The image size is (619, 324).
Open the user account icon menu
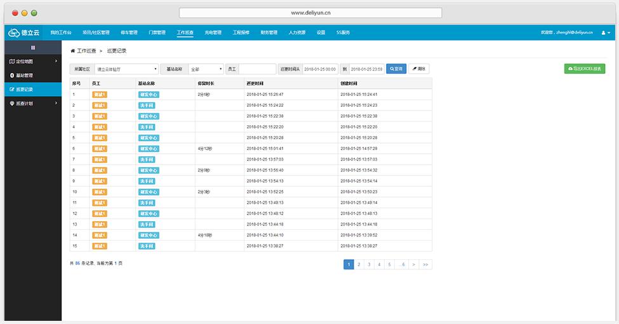[x=602, y=32]
